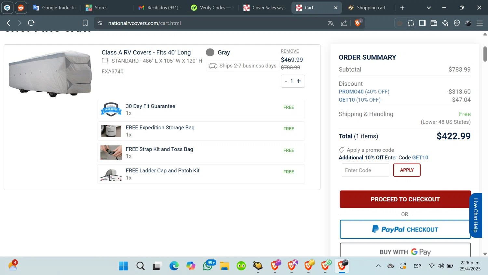Go back to previous page

[9, 23]
